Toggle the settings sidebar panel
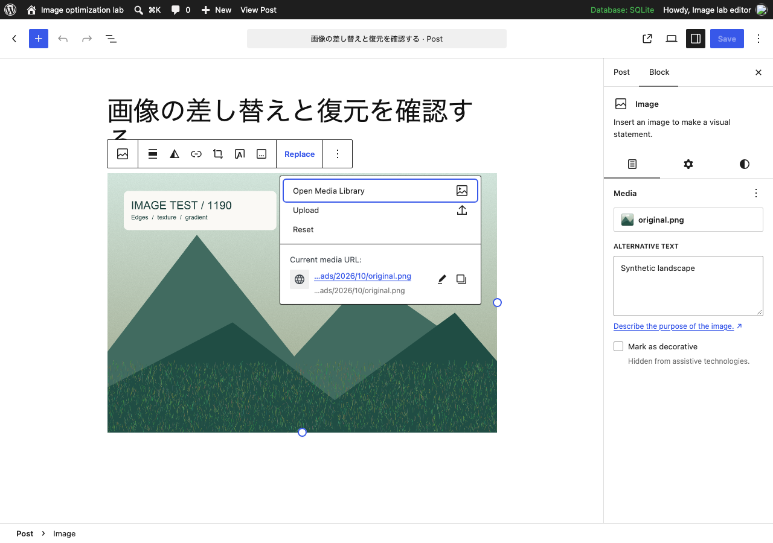 [696, 39]
